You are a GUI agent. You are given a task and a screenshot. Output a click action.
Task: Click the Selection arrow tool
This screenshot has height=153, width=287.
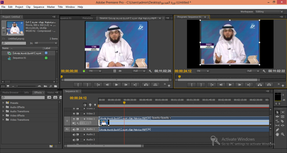click(x=277, y=112)
